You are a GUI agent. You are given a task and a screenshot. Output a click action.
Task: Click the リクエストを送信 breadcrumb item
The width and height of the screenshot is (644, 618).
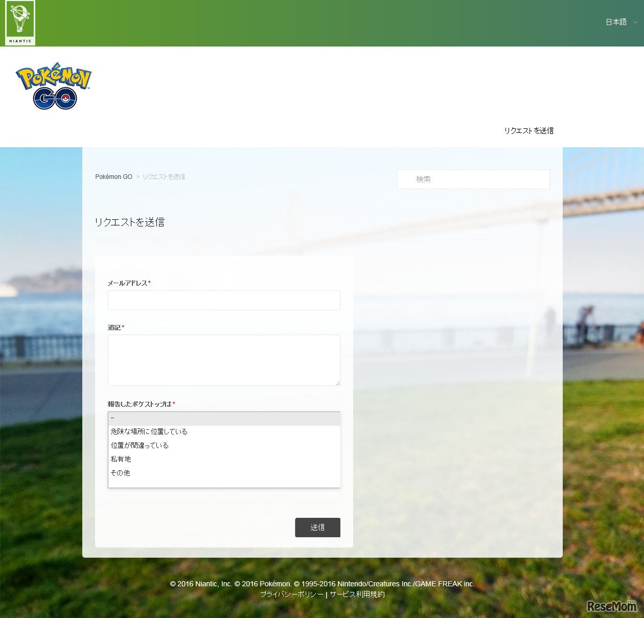point(164,177)
